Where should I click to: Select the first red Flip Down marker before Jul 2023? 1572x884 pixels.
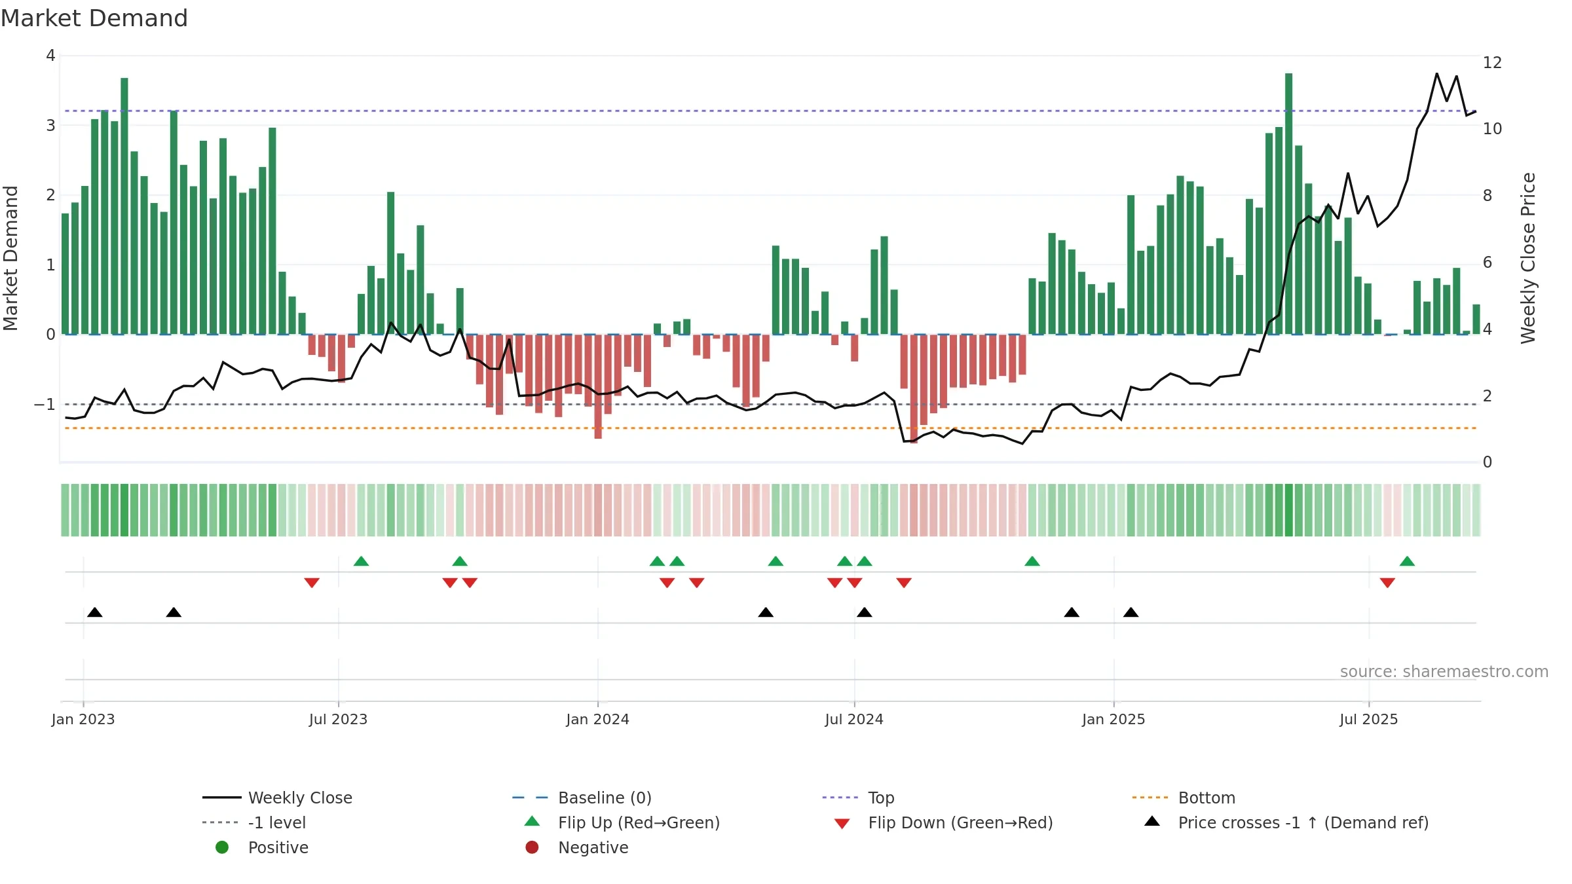[x=312, y=583]
